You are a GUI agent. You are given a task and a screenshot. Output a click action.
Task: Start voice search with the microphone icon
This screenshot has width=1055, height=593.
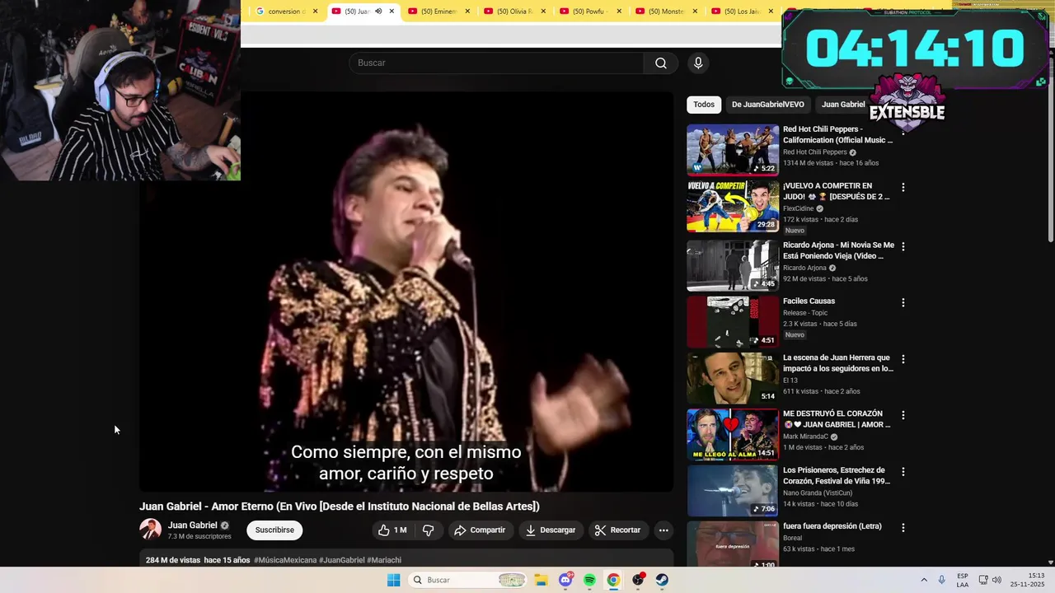click(x=698, y=63)
